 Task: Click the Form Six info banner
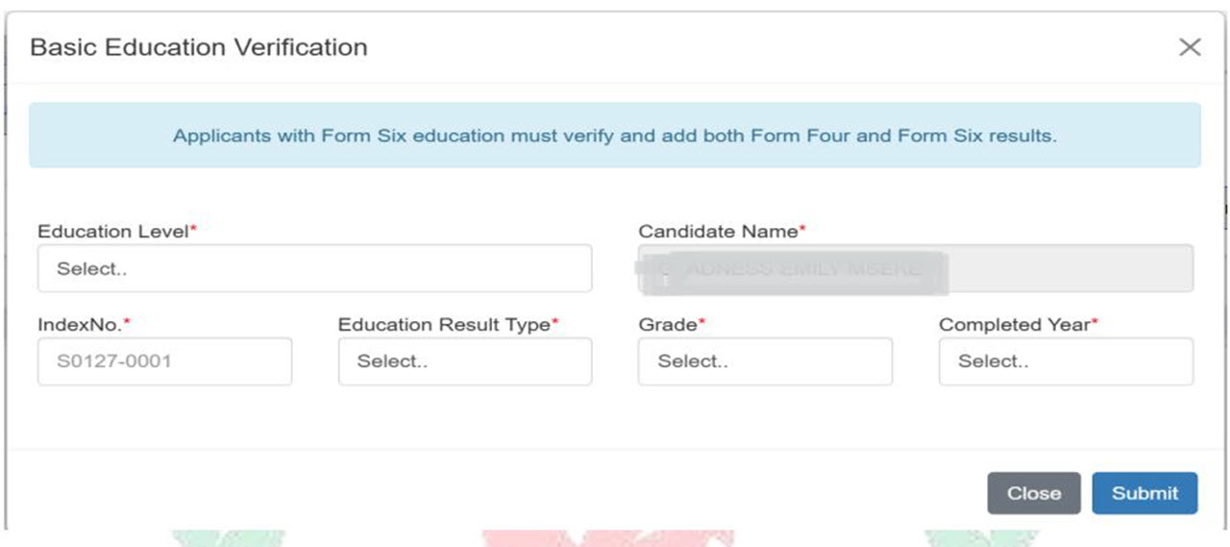[x=614, y=136]
